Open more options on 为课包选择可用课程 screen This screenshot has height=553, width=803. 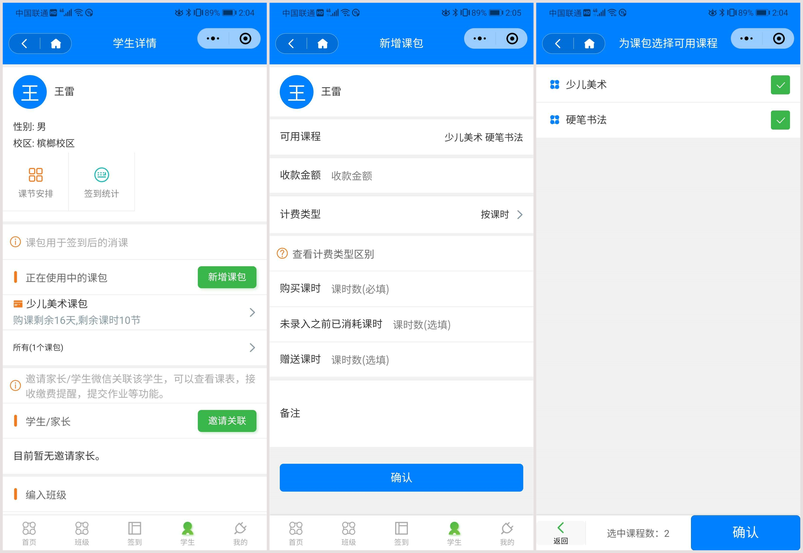click(x=746, y=38)
